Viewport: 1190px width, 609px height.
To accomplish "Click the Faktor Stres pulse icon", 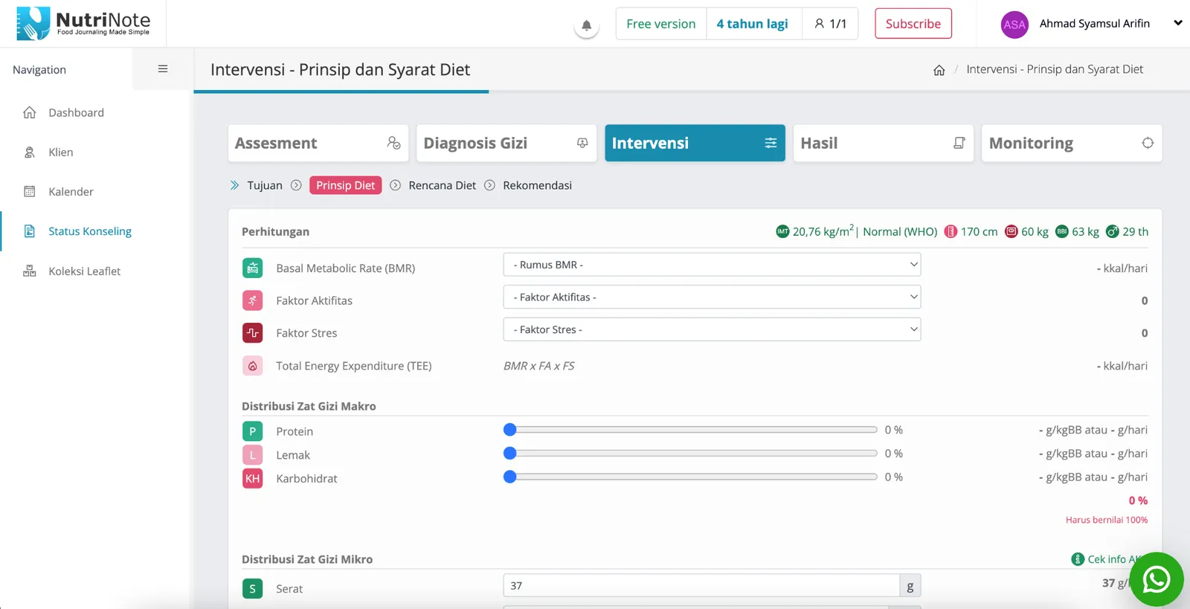I will [253, 333].
